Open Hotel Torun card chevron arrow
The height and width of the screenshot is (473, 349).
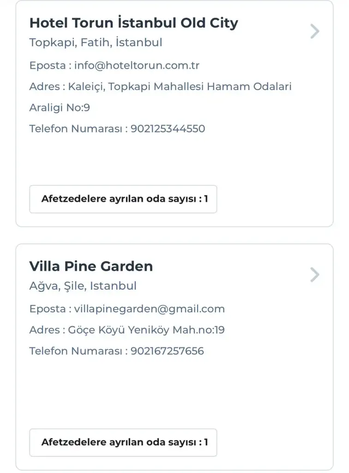click(315, 31)
